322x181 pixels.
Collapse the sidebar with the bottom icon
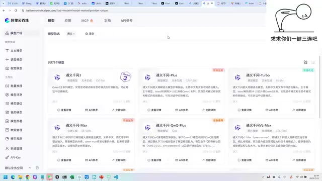pos(37,168)
